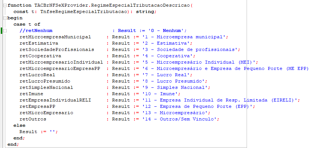309x148 pixels.
Task: Click the green change indicator in gutter
Action: pos(1,31)
